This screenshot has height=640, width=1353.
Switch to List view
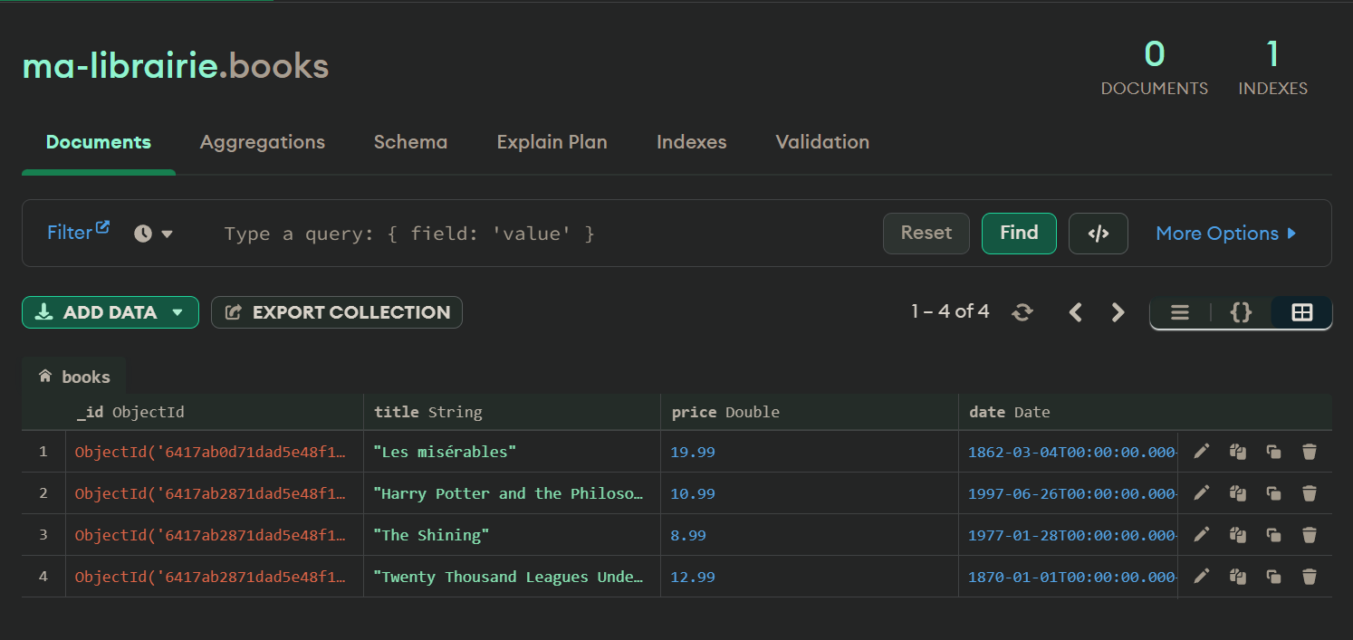pyautogui.click(x=1179, y=312)
